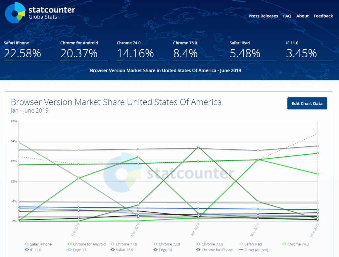This screenshot has width=339, height=257.
Task: Open the Feedback link
Action: (323, 16)
